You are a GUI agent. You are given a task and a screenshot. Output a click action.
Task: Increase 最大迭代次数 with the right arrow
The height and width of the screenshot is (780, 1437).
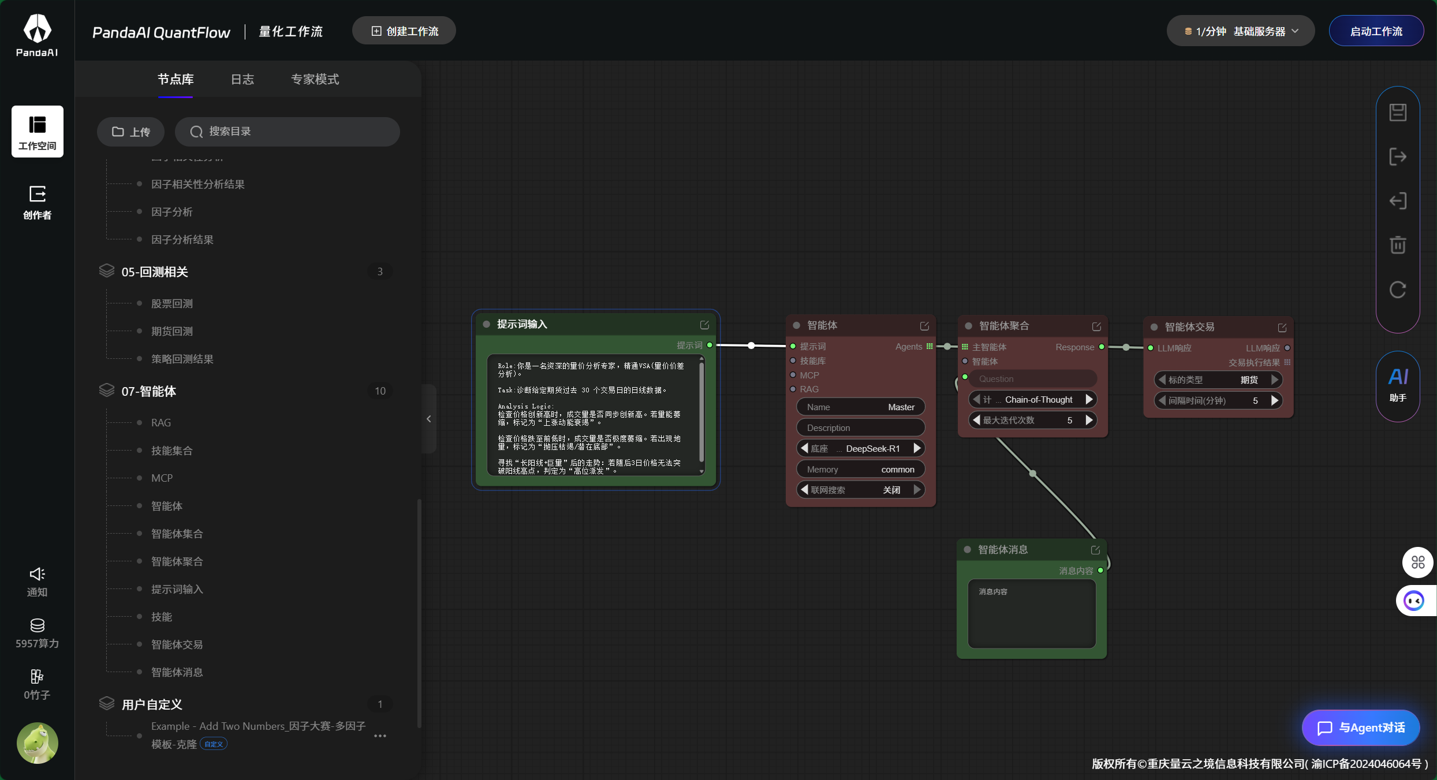coord(1089,420)
